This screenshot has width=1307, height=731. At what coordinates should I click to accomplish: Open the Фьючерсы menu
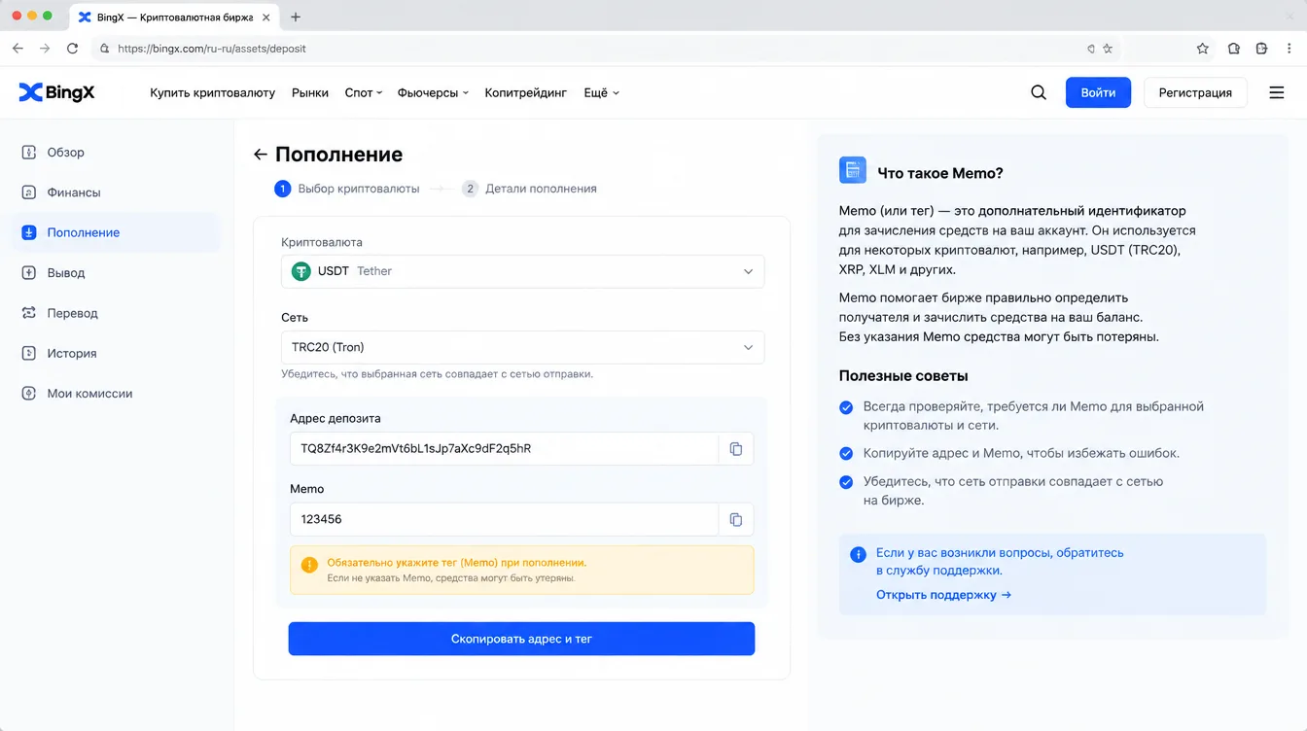pyautogui.click(x=434, y=92)
